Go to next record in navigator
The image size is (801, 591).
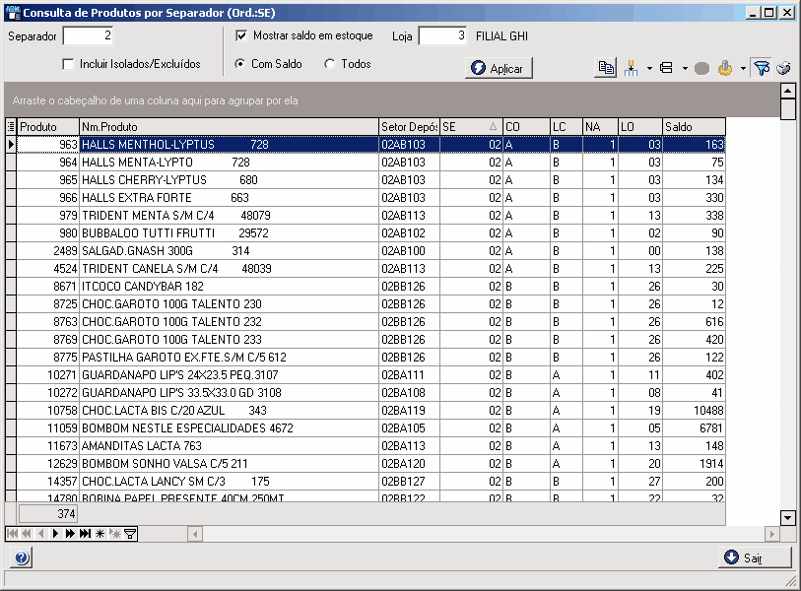coord(55,534)
